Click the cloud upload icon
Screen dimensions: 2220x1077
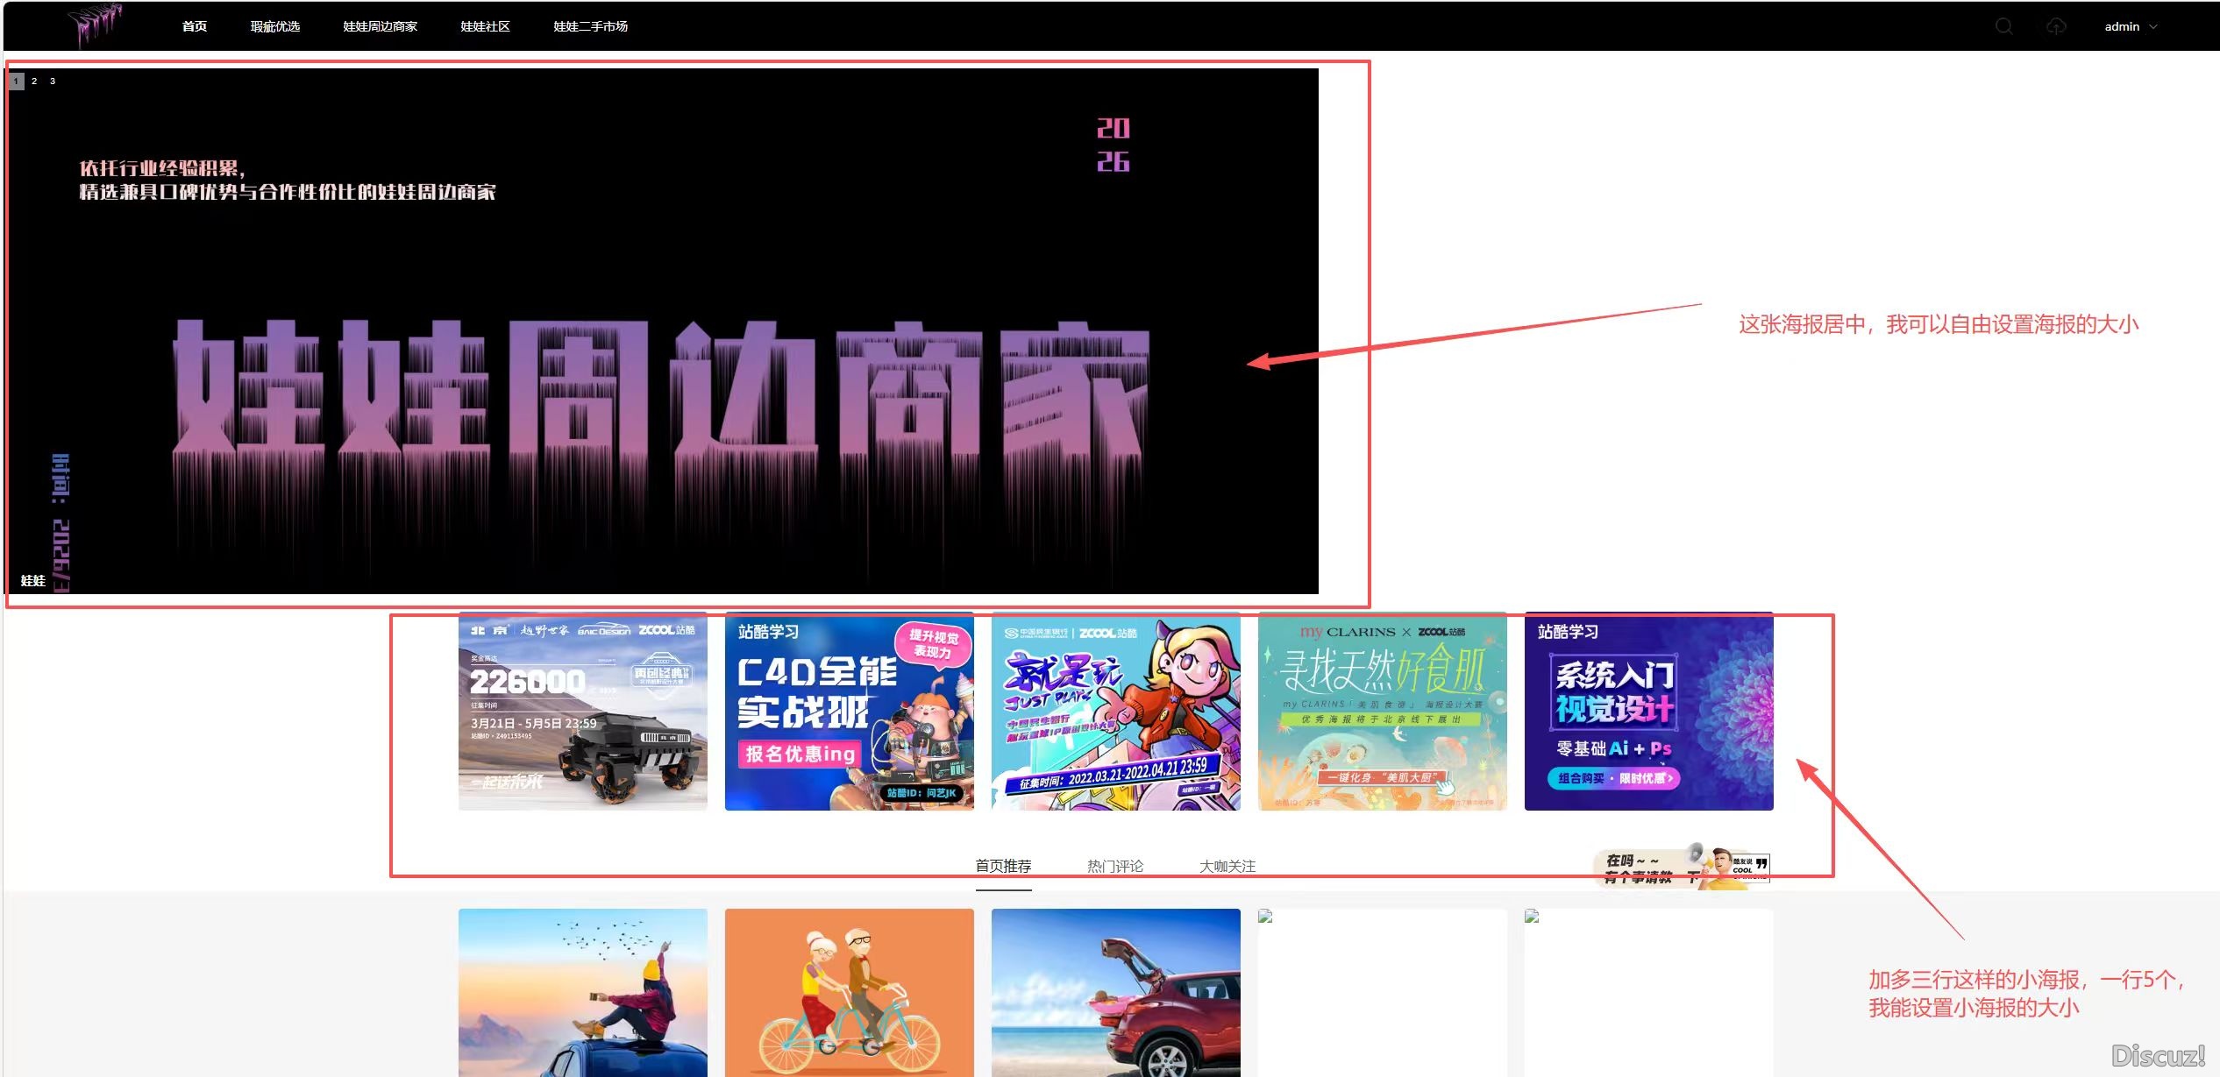pyautogui.click(x=2055, y=26)
